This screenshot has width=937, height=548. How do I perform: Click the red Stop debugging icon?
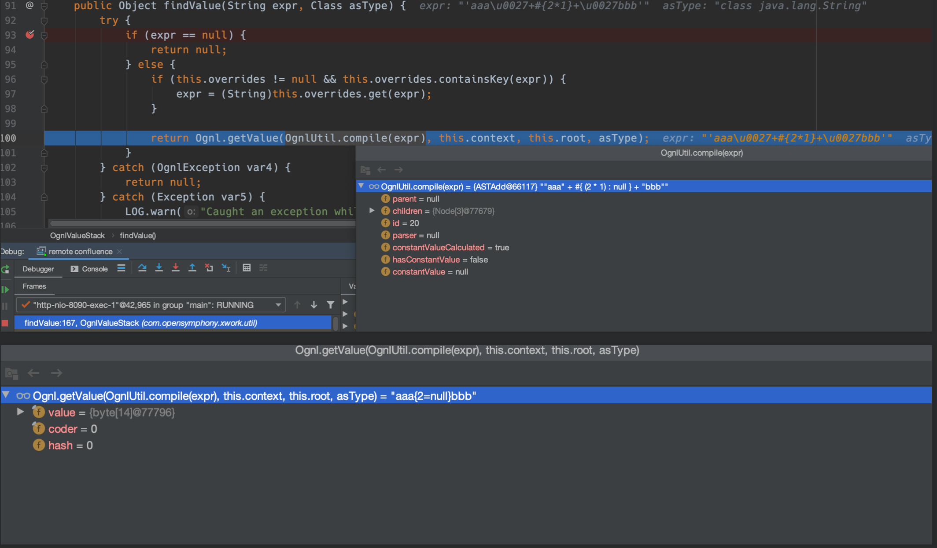[x=5, y=323]
